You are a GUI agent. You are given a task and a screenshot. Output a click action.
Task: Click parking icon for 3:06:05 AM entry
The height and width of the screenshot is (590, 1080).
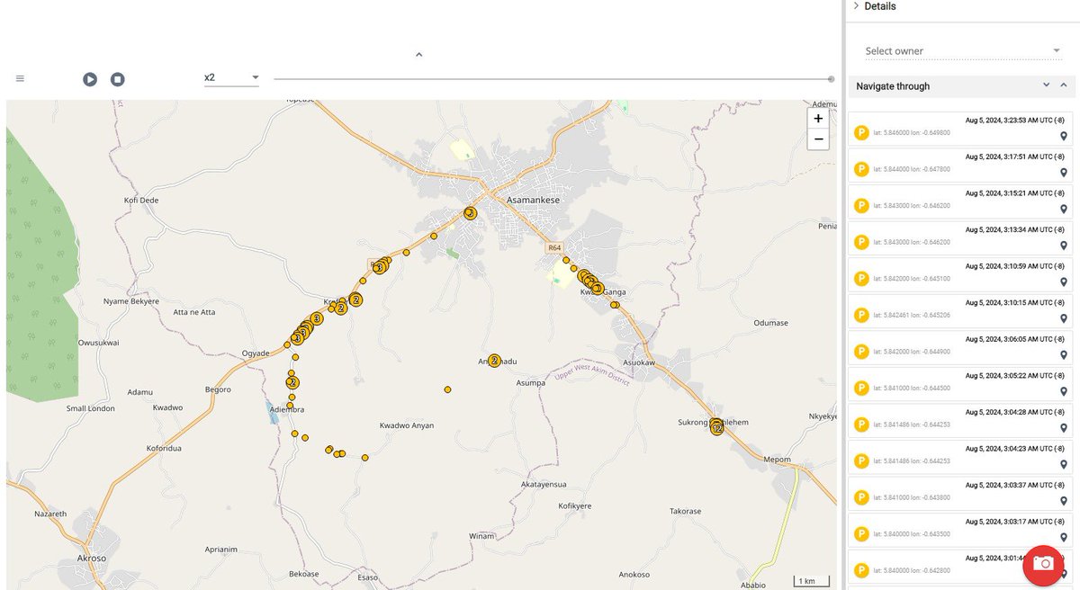coord(861,352)
